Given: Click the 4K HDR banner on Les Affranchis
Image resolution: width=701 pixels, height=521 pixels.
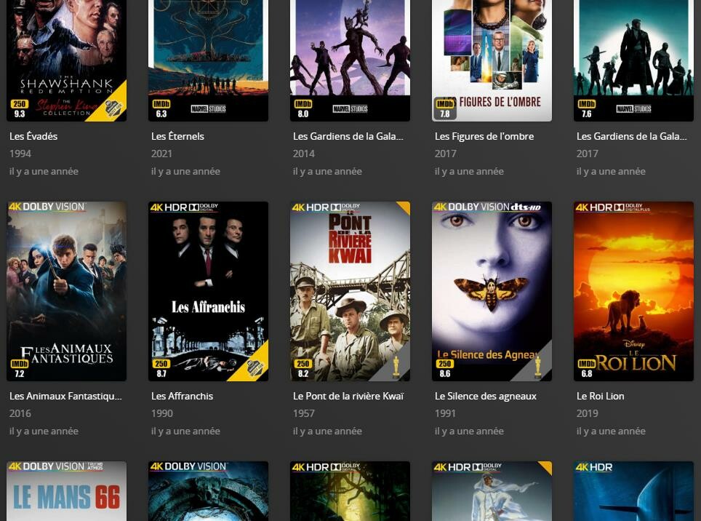Looking at the screenshot, I should coord(184,207).
